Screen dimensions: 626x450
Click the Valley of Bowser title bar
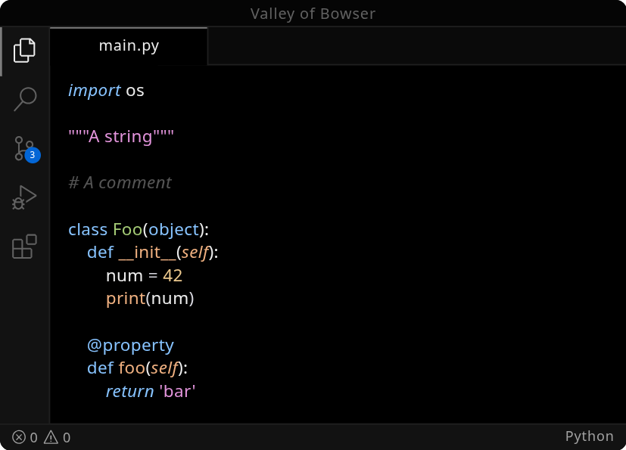pos(313,13)
